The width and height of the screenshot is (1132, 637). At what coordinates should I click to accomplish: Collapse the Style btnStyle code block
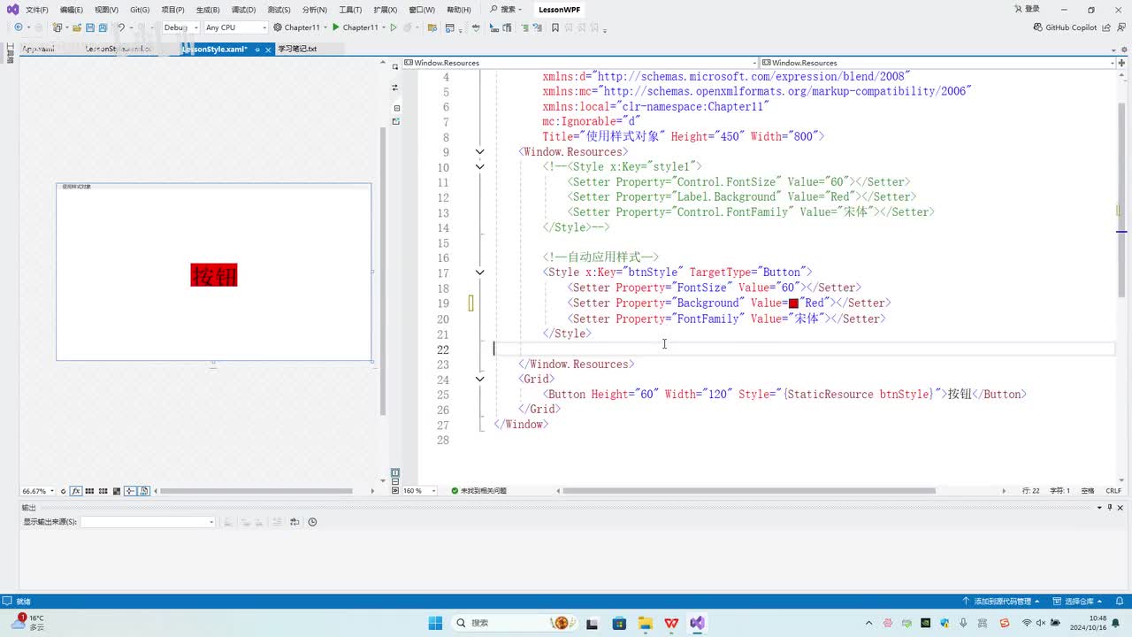tap(479, 272)
